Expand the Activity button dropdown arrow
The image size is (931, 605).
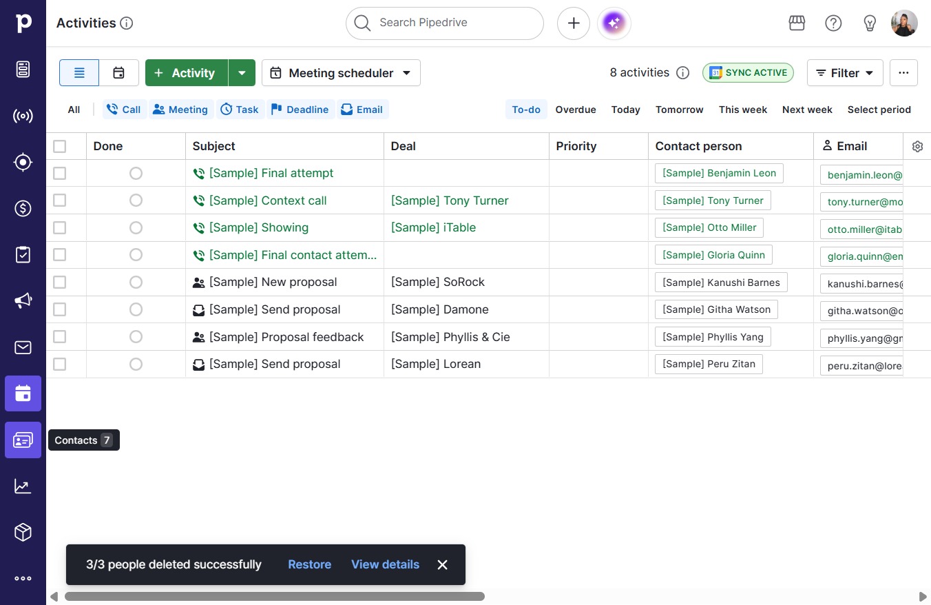(x=242, y=73)
